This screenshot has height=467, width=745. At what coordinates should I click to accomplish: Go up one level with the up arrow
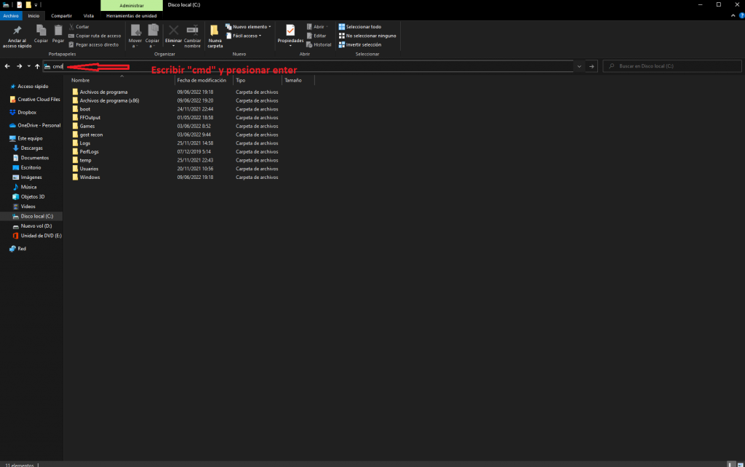click(37, 66)
